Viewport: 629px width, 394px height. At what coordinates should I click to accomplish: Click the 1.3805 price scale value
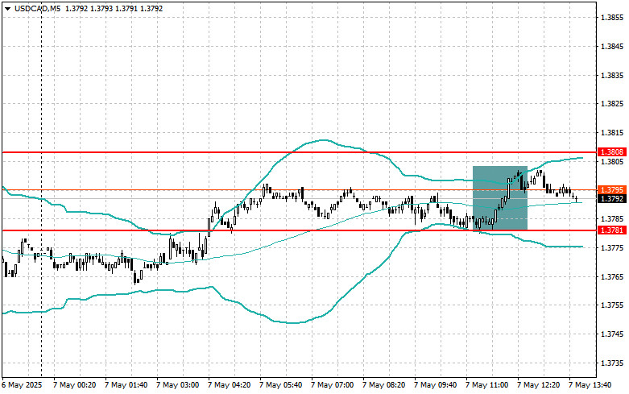(x=612, y=162)
